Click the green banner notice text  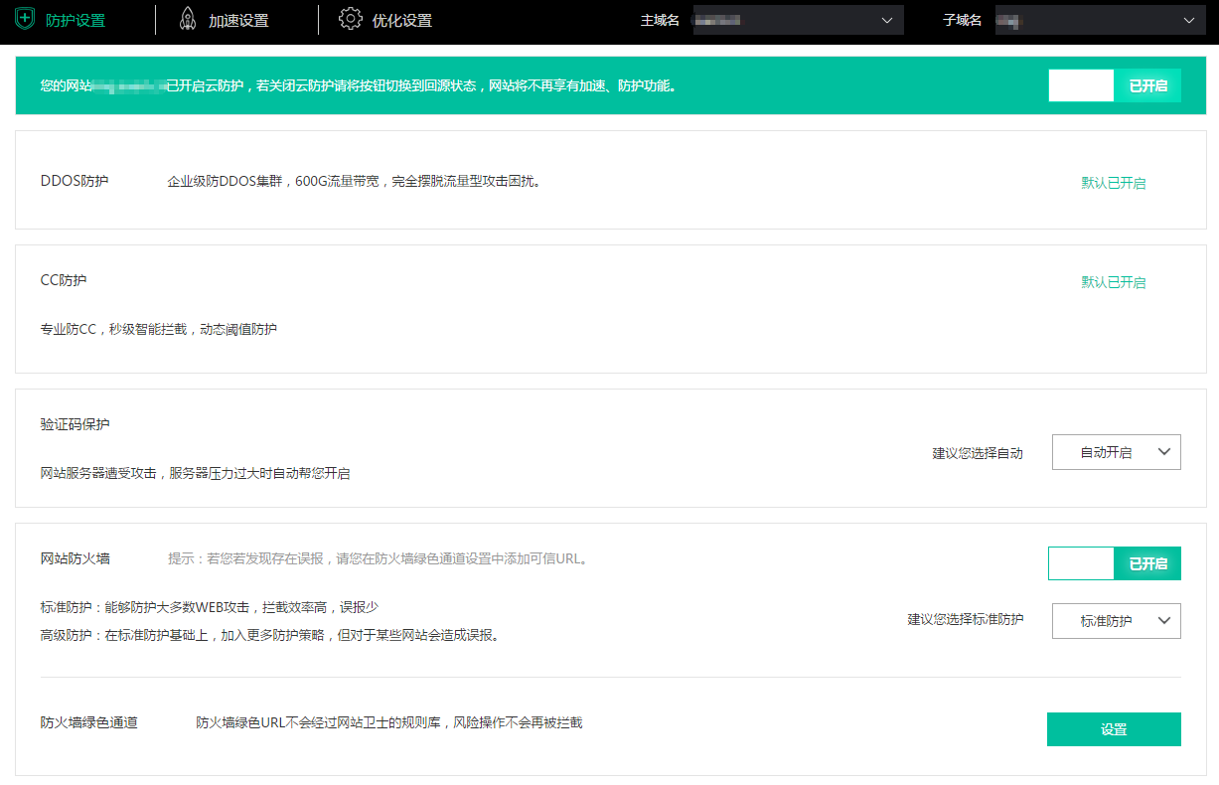[359, 86]
